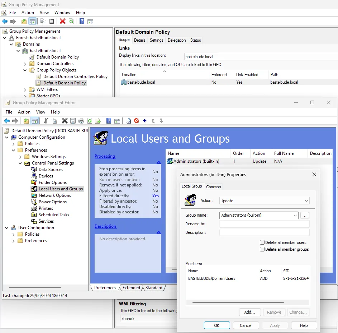The width and height of the screenshot is (338, 333).
Task: Switch to the Common tab
Action: click(213, 187)
